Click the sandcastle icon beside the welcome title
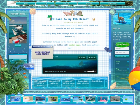Image resolution: width=140 pixels, height=105 pixels. pos(94,19)
